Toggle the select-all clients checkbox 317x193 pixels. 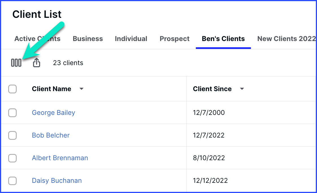point(12,89)
